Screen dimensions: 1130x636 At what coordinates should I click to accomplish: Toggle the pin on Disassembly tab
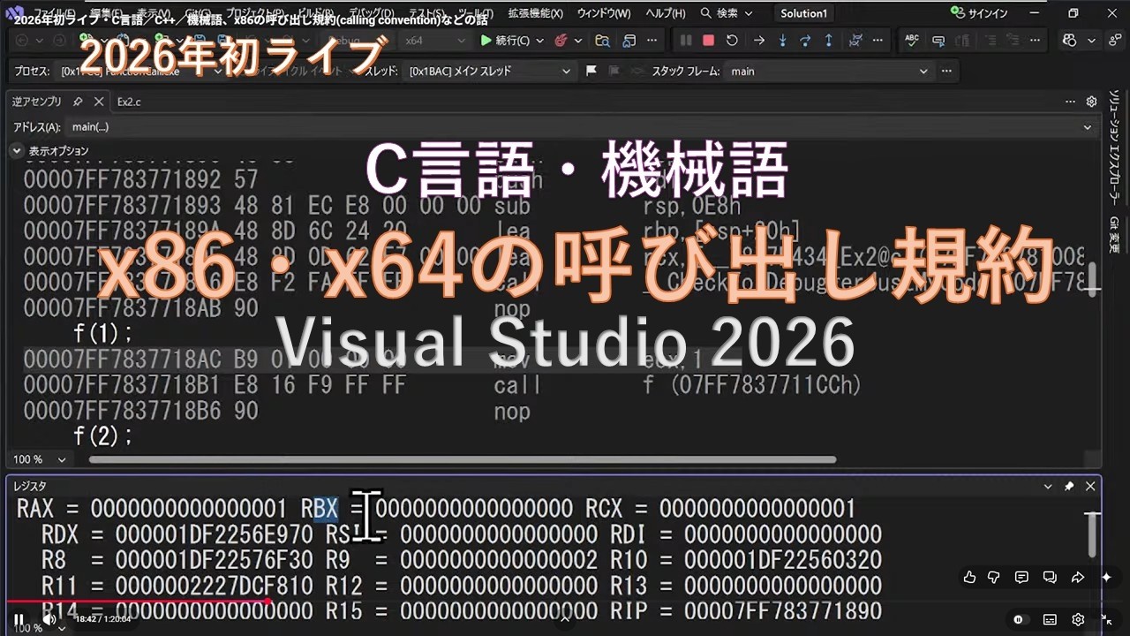click(x=78, y=102)
